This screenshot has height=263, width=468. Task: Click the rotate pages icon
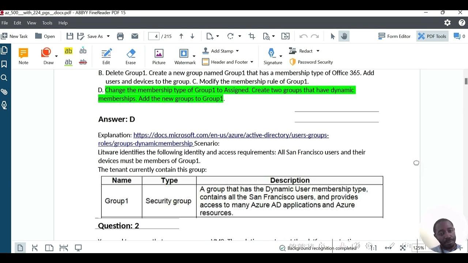coord(230,36)
